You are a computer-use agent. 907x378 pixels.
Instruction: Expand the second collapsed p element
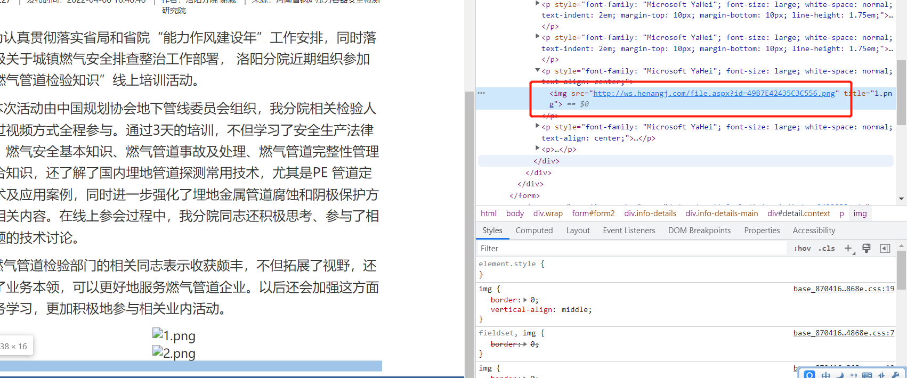coord(538,37)
